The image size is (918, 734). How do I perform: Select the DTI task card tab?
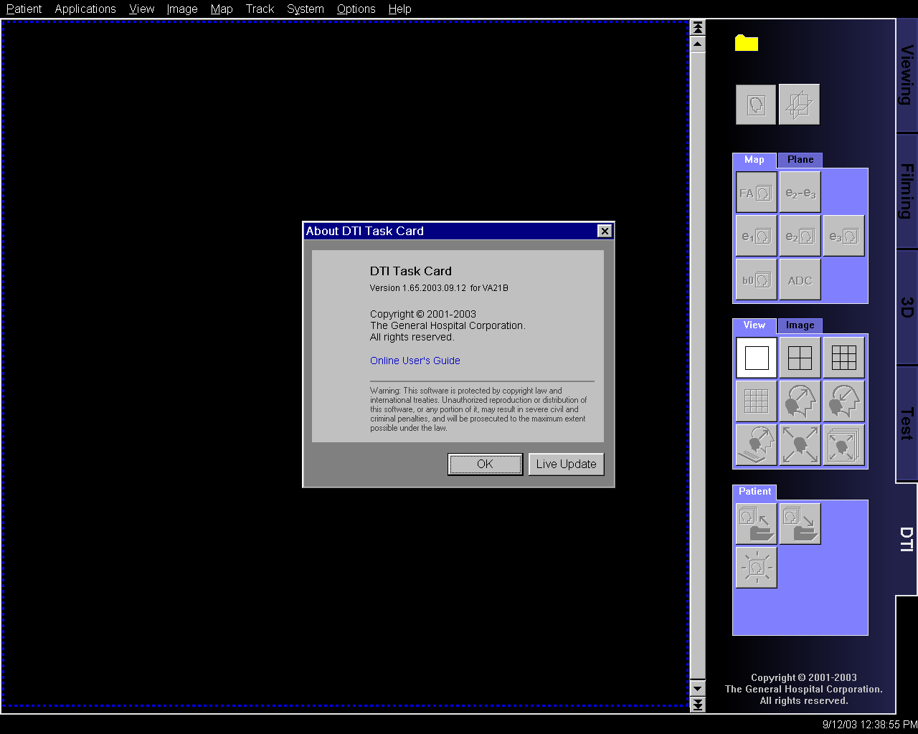(x=907, y=539)
